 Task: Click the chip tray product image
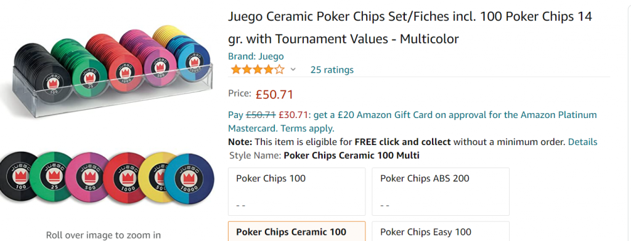(x=111, y=70)
